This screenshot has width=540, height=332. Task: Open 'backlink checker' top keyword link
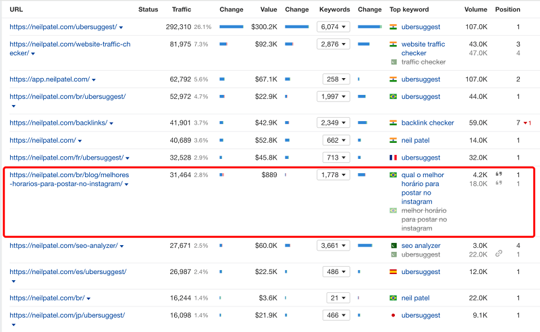coord(428,123)
